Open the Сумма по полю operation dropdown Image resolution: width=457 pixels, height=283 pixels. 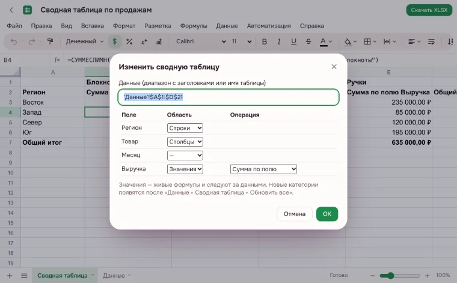[x=263, y=169]
